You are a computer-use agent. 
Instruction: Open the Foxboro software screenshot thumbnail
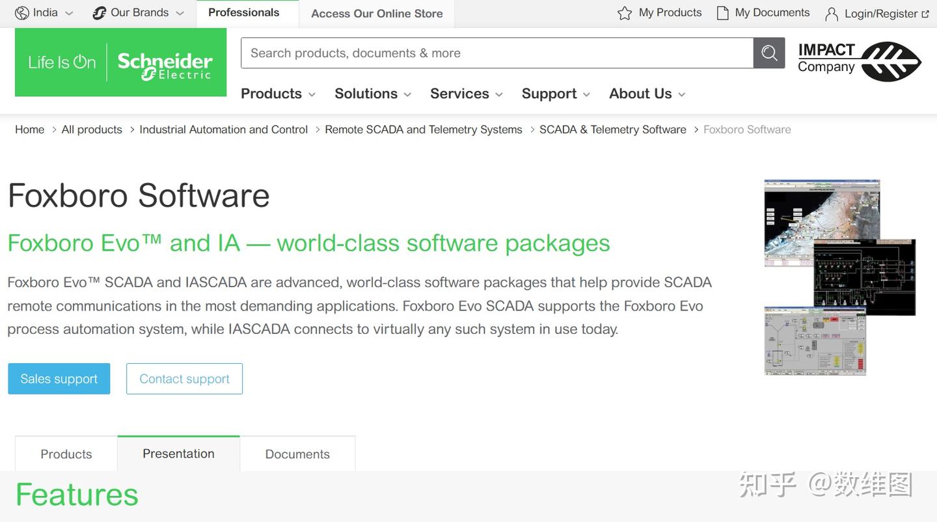840,277
